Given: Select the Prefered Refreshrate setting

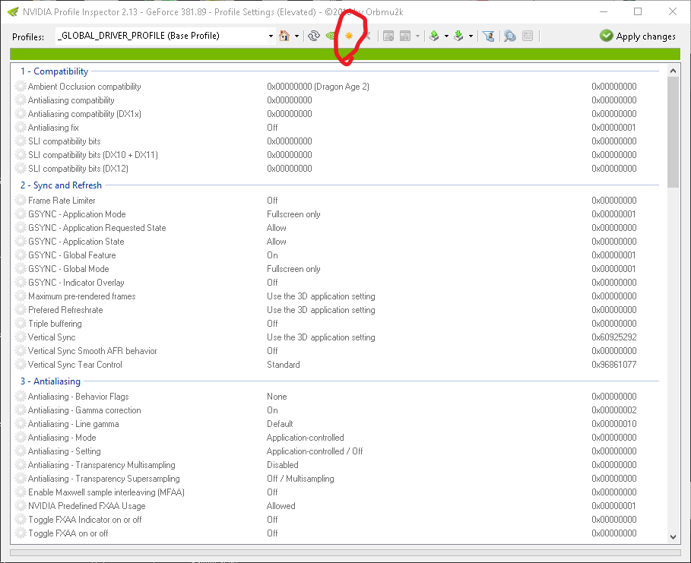Looking at the screenshot, I should click(338, 310).
